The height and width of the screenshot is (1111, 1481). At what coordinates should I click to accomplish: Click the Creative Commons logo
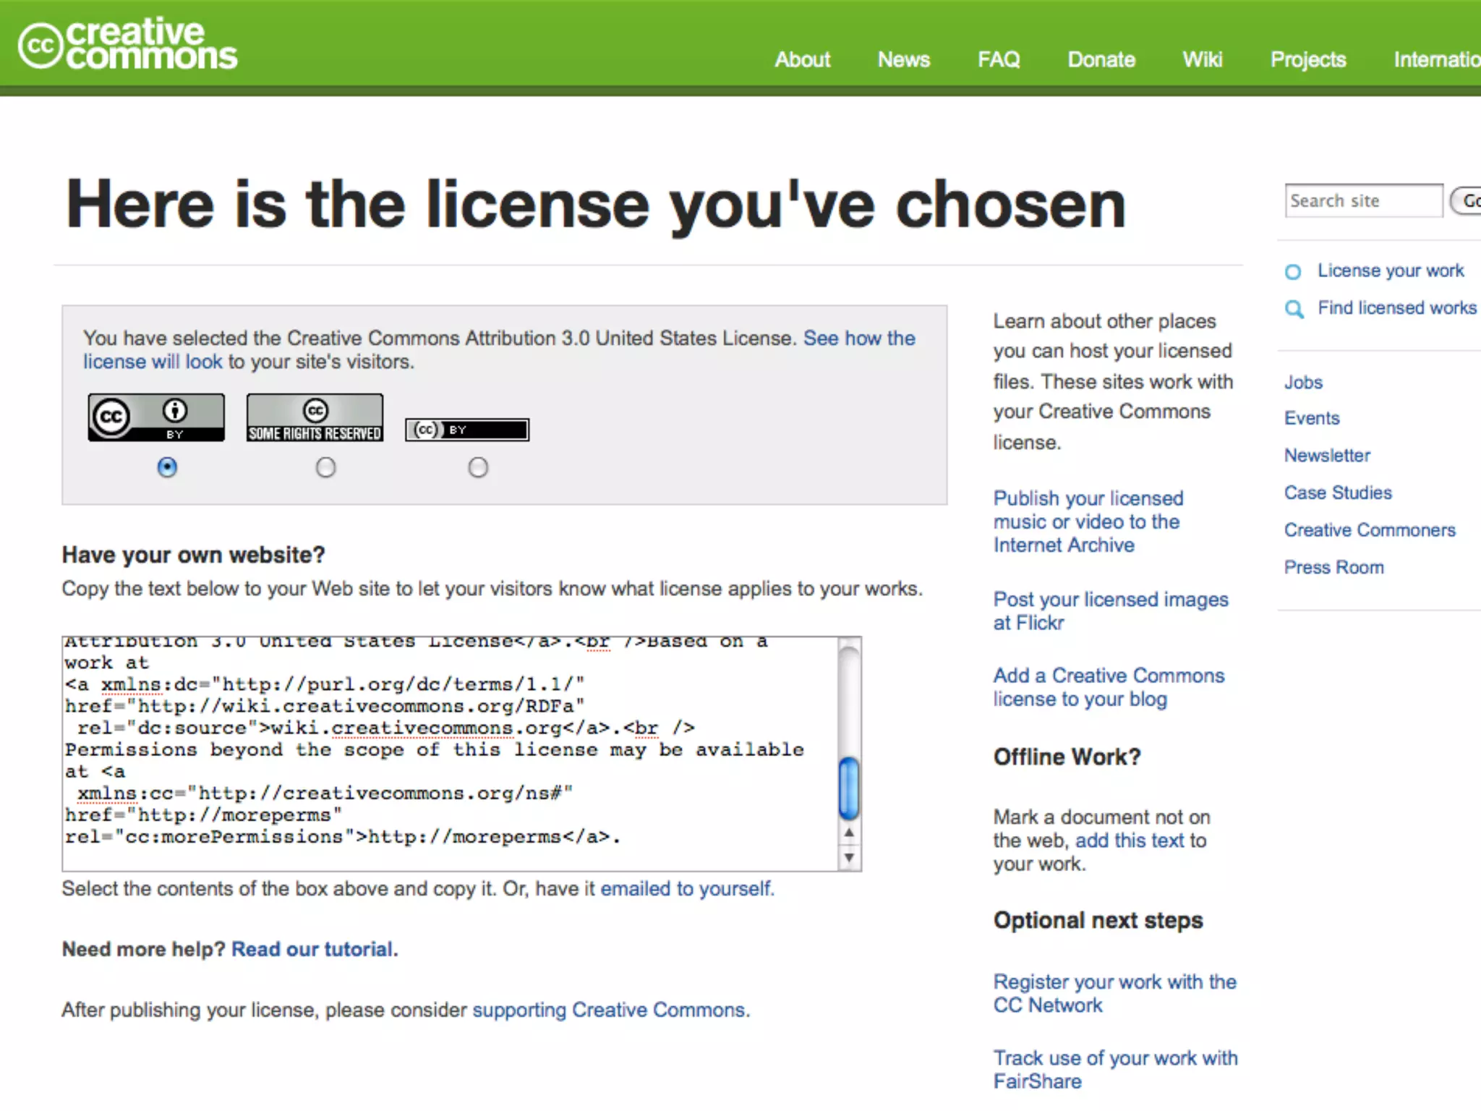click(x=127, y=45)
